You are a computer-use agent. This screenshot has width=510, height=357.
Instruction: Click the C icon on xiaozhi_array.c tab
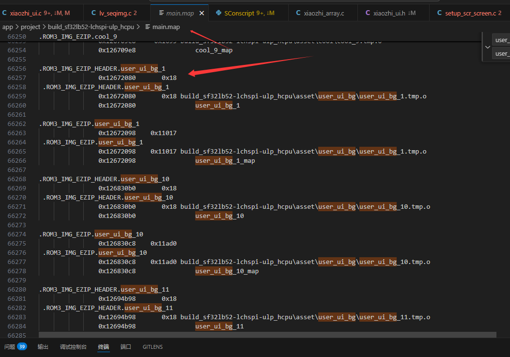(298, 13)
